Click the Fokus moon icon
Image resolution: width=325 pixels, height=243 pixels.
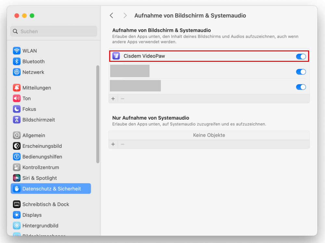coord(17,109)
